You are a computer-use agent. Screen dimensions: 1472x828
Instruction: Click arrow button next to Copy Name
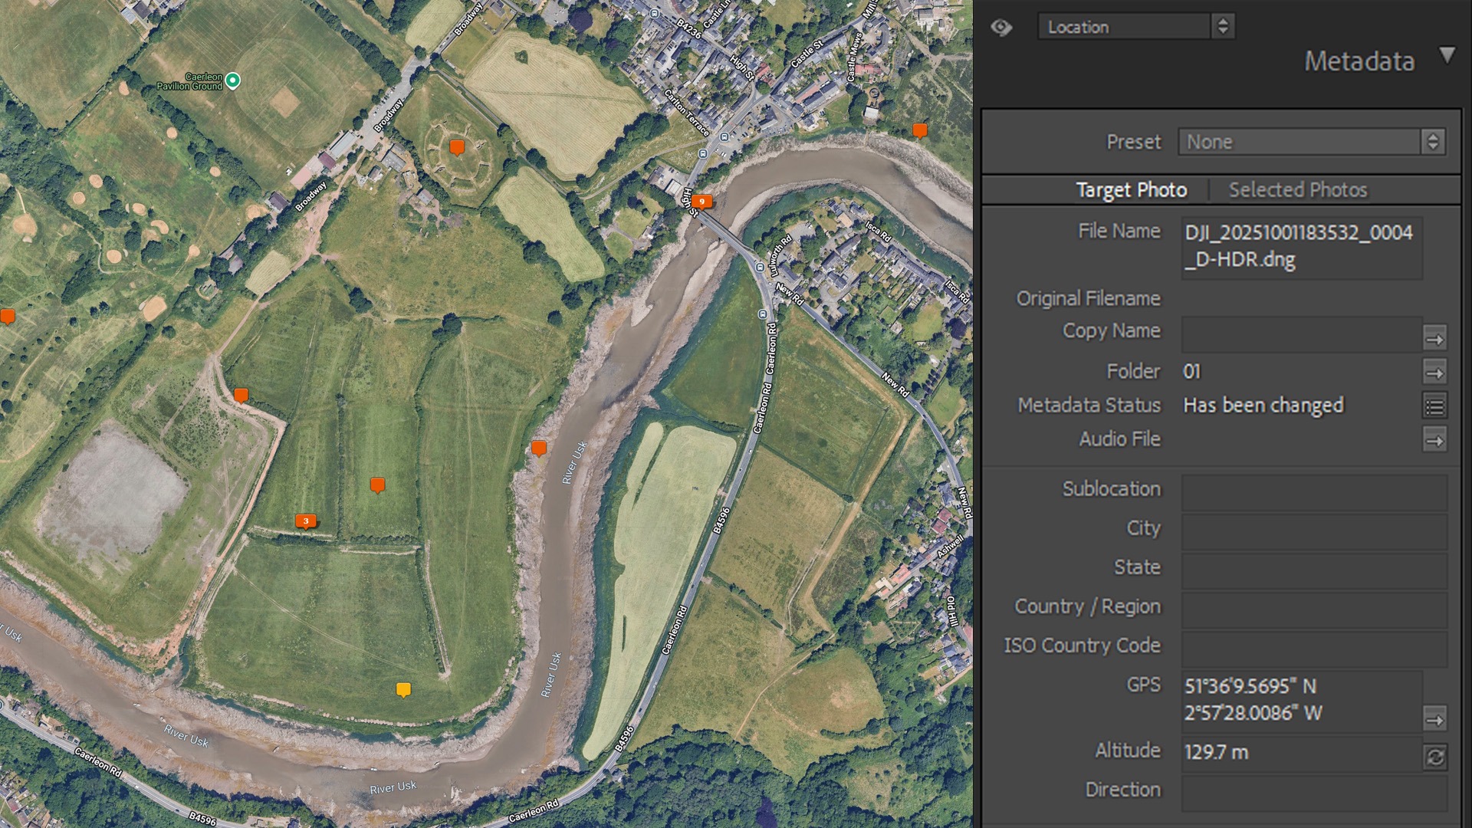pyautogui.click(x=1434, y=338)
